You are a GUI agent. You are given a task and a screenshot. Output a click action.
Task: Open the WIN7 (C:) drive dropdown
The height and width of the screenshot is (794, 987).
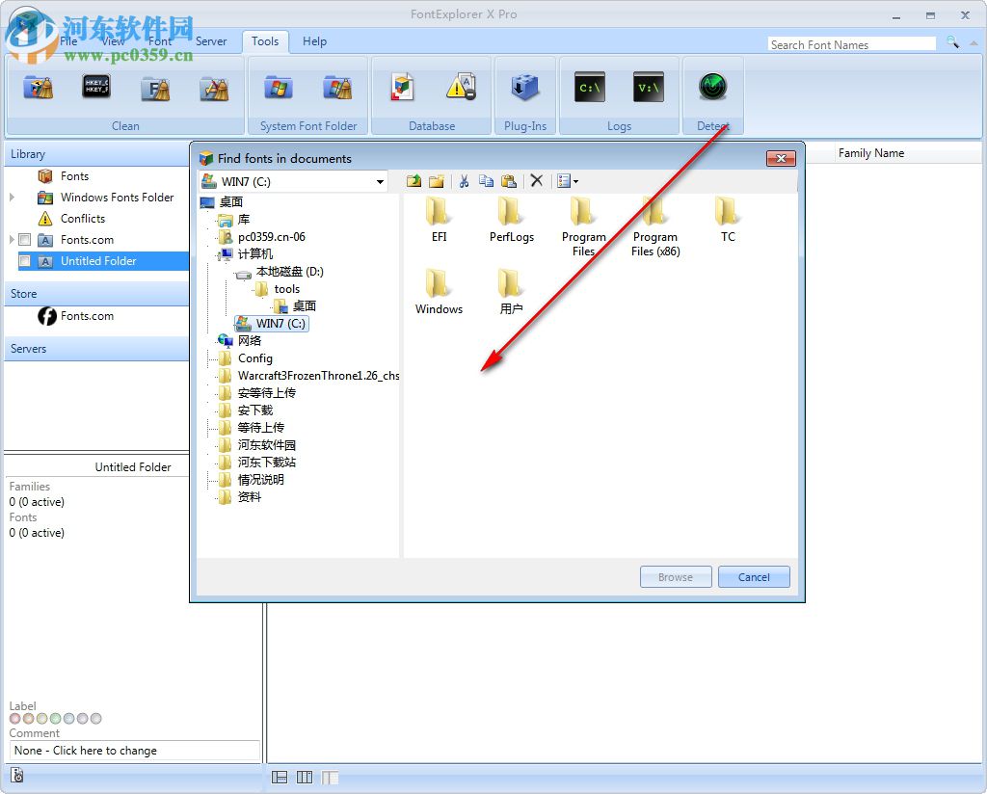click(380, 180)
